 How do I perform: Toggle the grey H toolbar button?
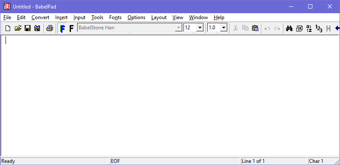click(329, 28)
